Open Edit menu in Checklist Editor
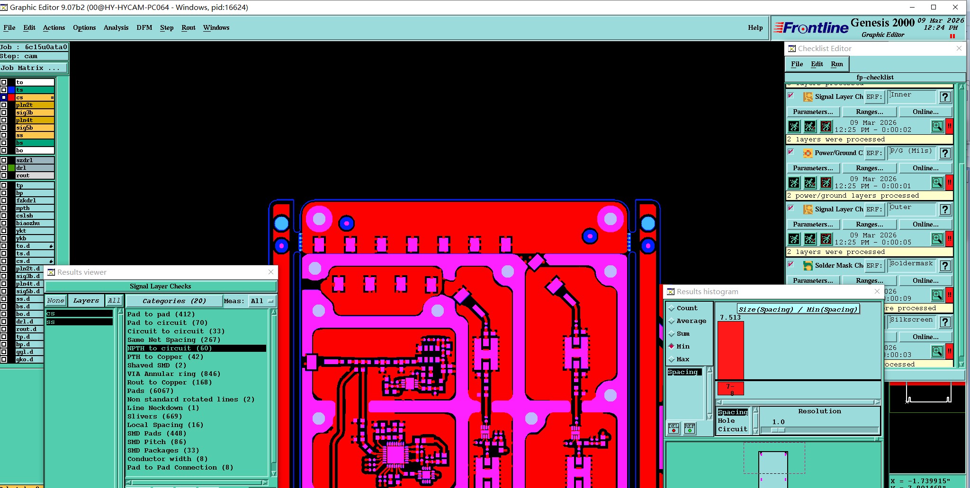Screen dimensions: 970x488 (x=817, y=64)
